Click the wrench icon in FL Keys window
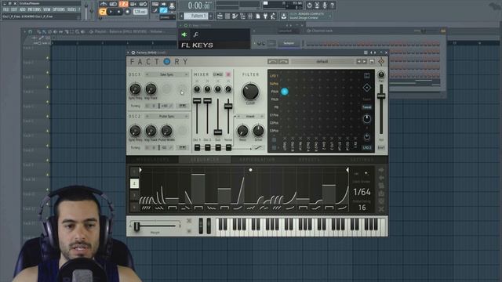The width and height of the screenshot is (502, 282). point(195,34)
